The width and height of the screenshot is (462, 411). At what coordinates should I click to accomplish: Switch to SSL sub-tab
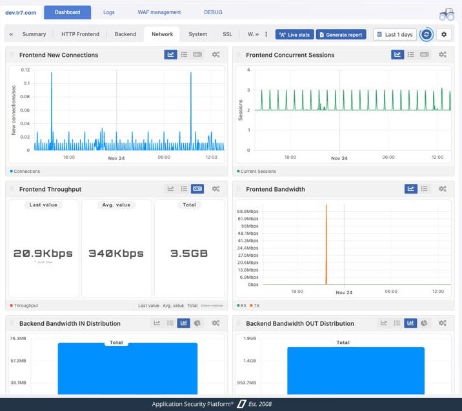tap(227, 34)
